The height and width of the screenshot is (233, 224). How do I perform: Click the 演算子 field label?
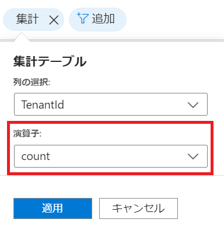[x=27, y=134]
